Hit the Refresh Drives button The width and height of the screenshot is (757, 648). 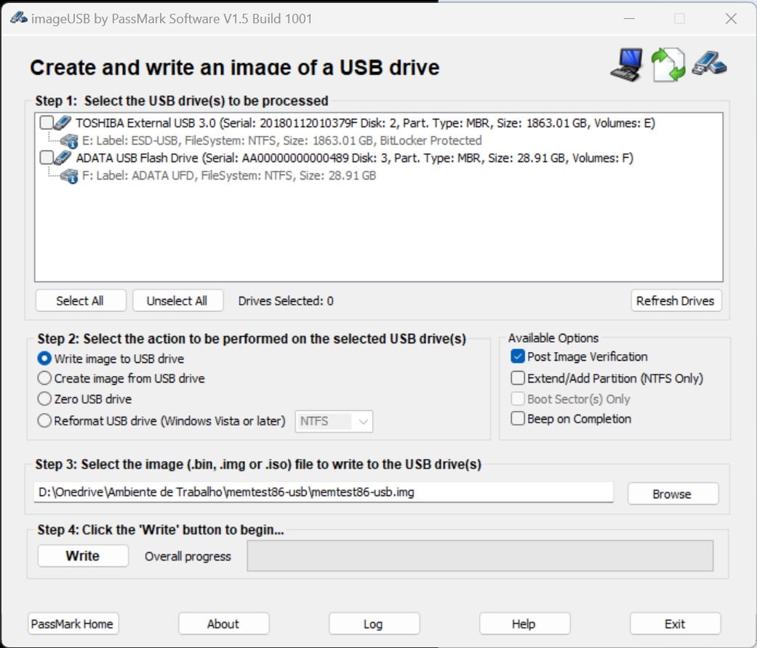tap(675, 301)
